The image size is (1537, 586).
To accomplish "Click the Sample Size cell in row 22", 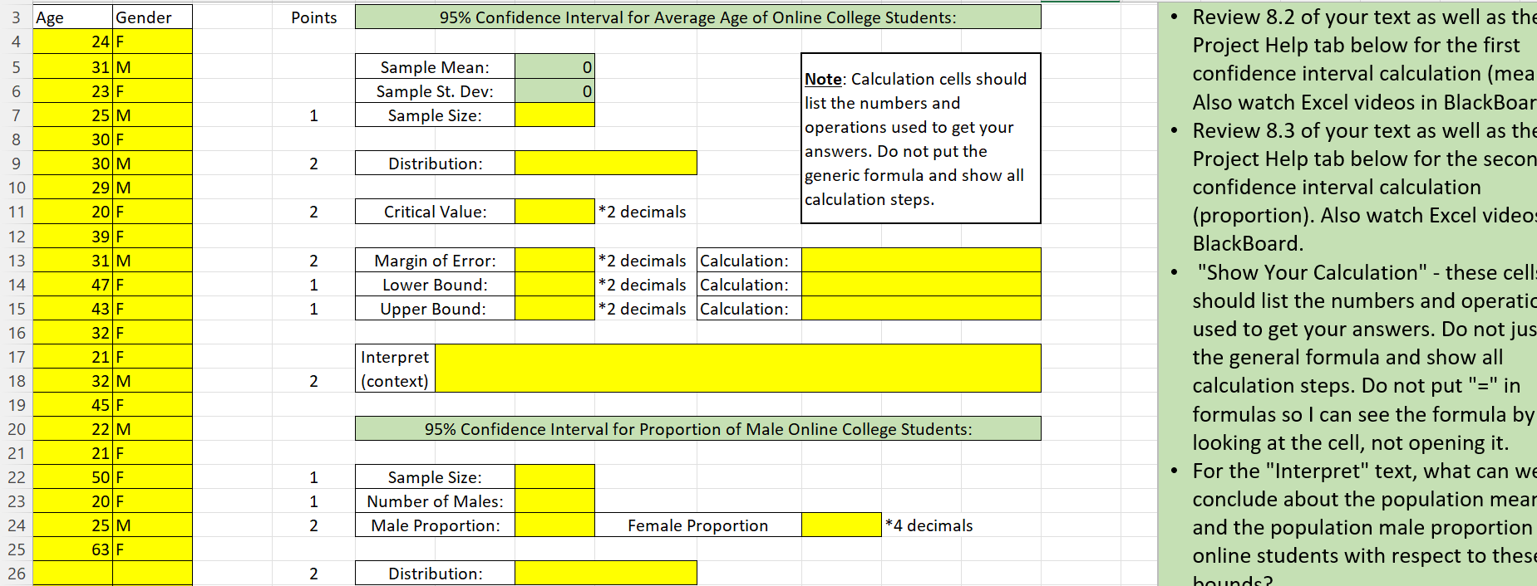I will (x=554, y=477).
